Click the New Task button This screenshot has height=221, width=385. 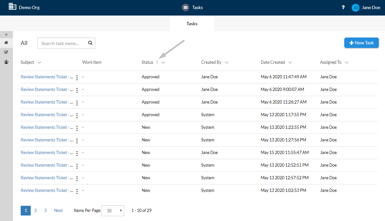pos(361,43)
